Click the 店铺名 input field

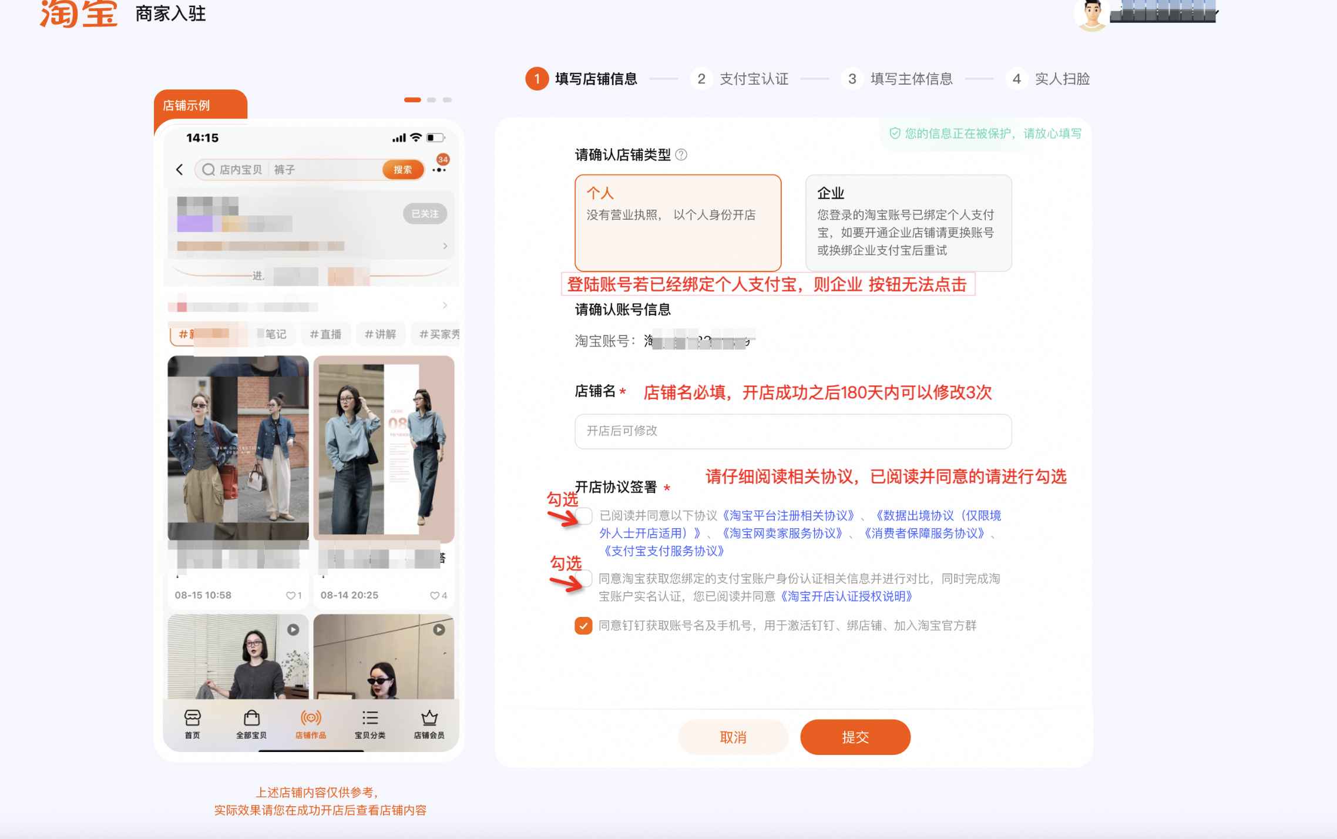[793, 431]
